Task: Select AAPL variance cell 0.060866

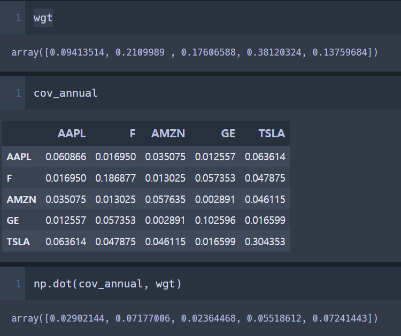Action: coord(66,157)
